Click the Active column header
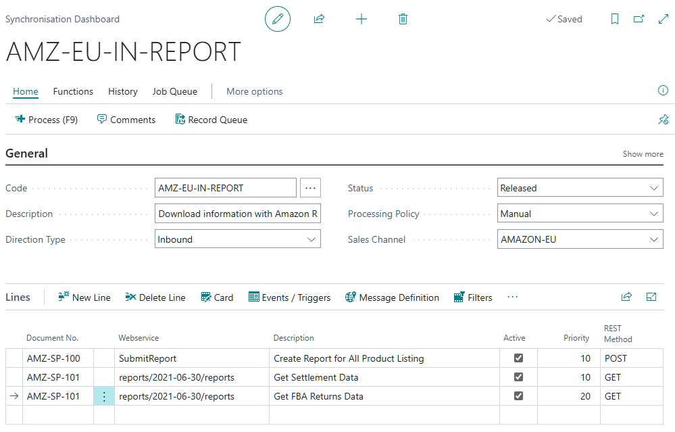This screenshot has height=432, width=675. pyautogui.click(x=514, y=337)
